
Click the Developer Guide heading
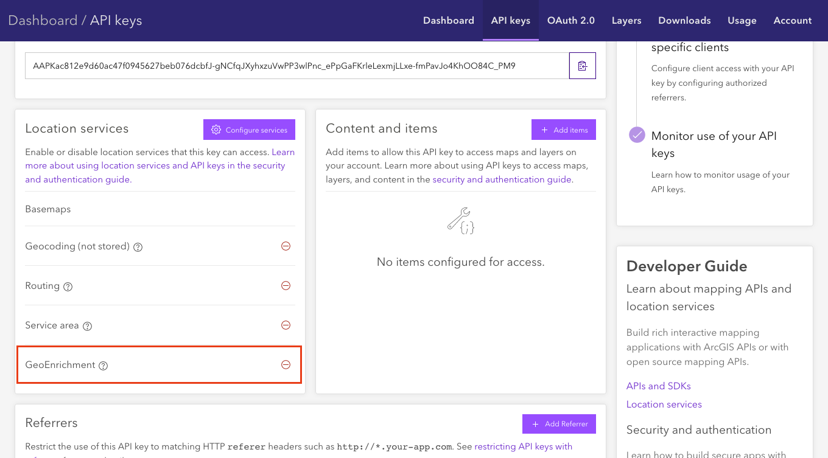click(687, 266)
